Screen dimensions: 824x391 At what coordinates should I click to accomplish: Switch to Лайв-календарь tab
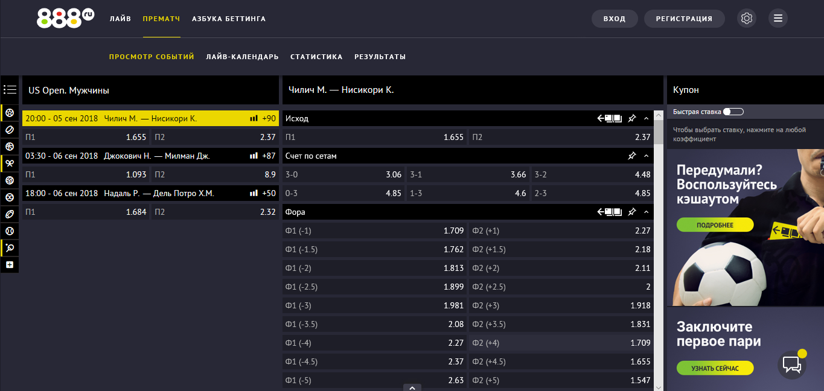click(242, 57)
